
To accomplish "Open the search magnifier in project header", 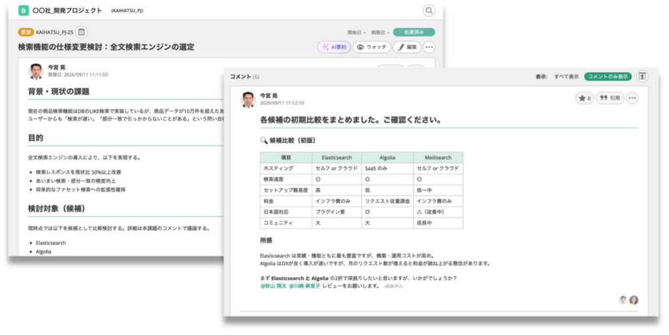I will click(429, 10).
